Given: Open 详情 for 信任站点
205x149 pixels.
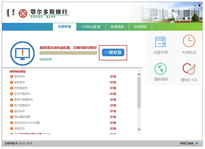Looking at the screenshot, I should [113, 111].
